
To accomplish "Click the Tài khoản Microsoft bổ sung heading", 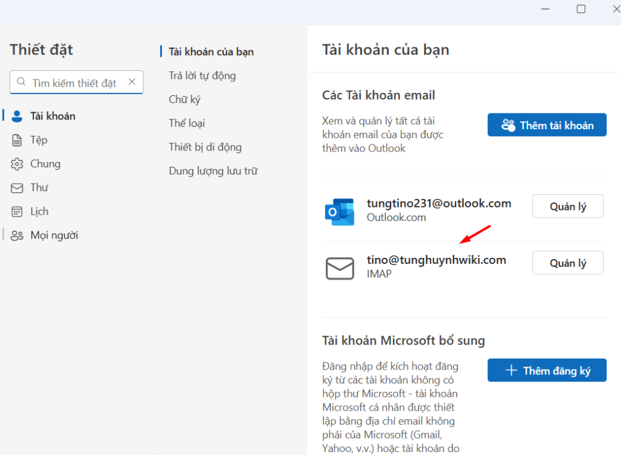I will coord(403,341).
